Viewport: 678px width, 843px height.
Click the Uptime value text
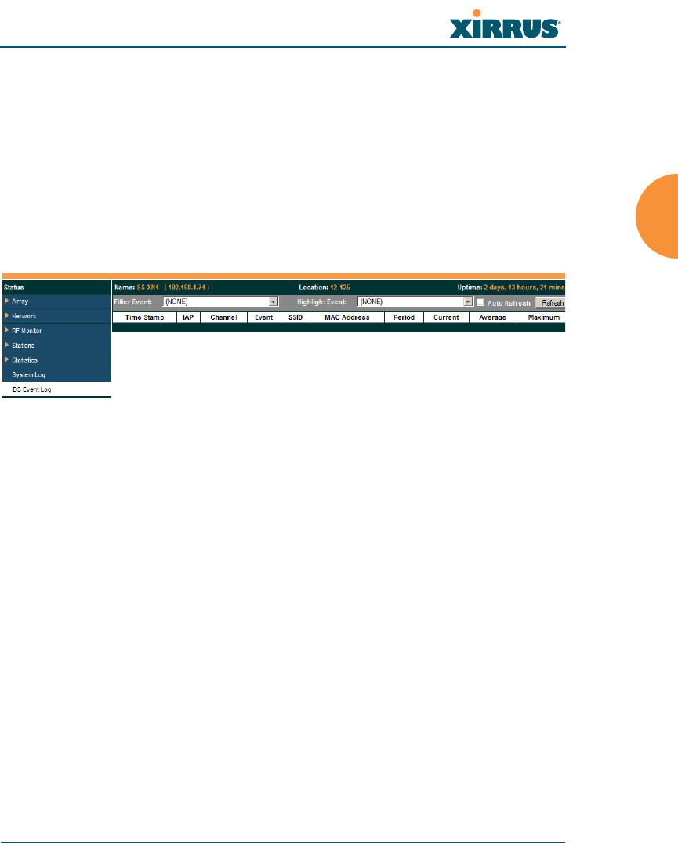(x=524, y=287)
